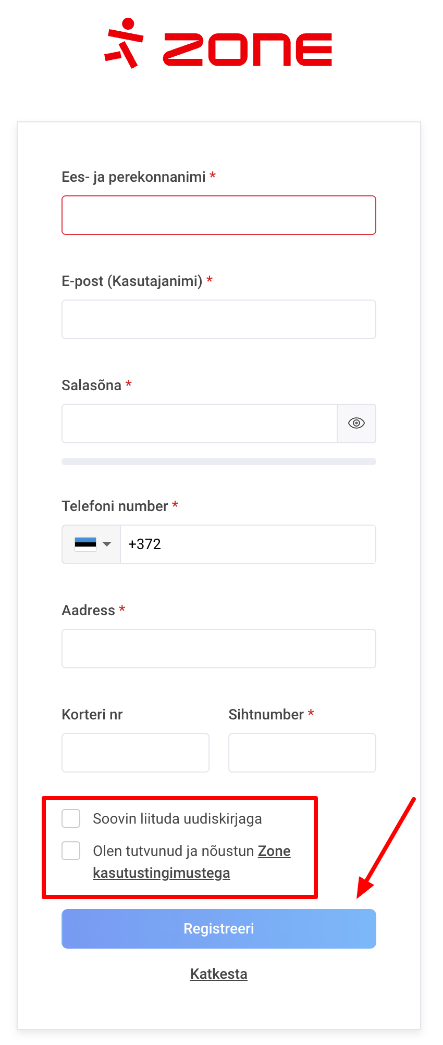Click the Soovin liituda uudiskirjaga label text
This screenshot has width=443, height=1045.
click(177, 819)
